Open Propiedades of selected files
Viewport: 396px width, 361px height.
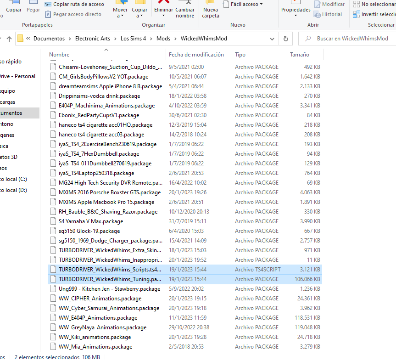tap(296, 10)
